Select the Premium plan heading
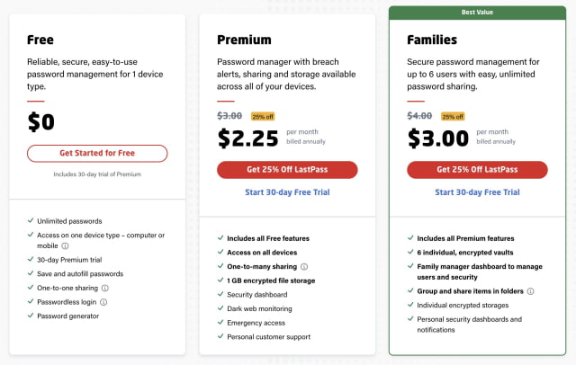 pyautogui.click(x=244, y=40)
